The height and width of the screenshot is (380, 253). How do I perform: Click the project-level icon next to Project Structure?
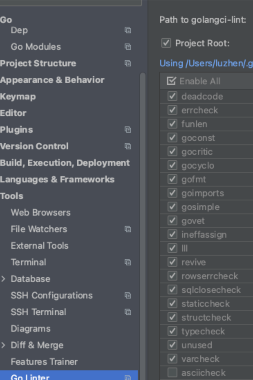pyautogui.click(x=128, y=63)
